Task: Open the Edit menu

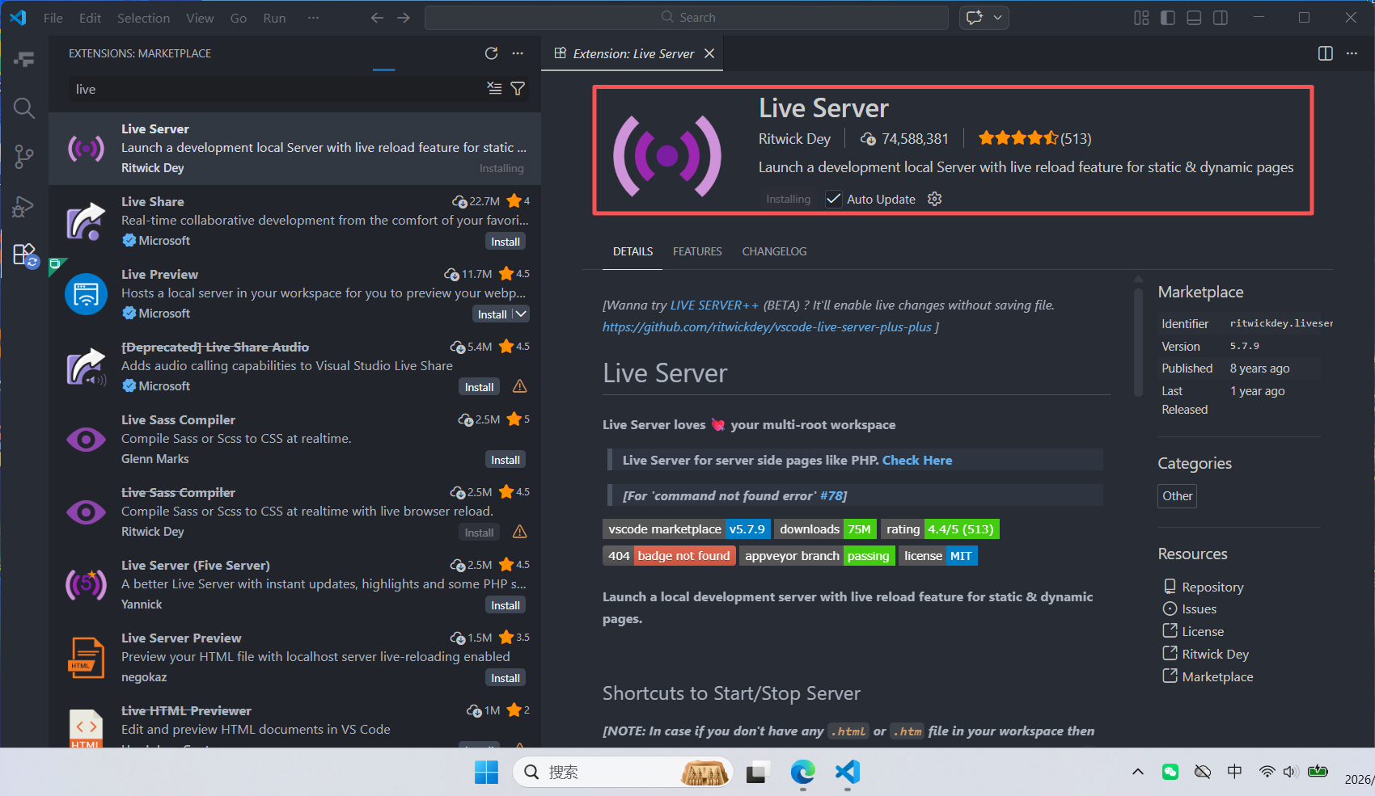Action: pos(90,18)
